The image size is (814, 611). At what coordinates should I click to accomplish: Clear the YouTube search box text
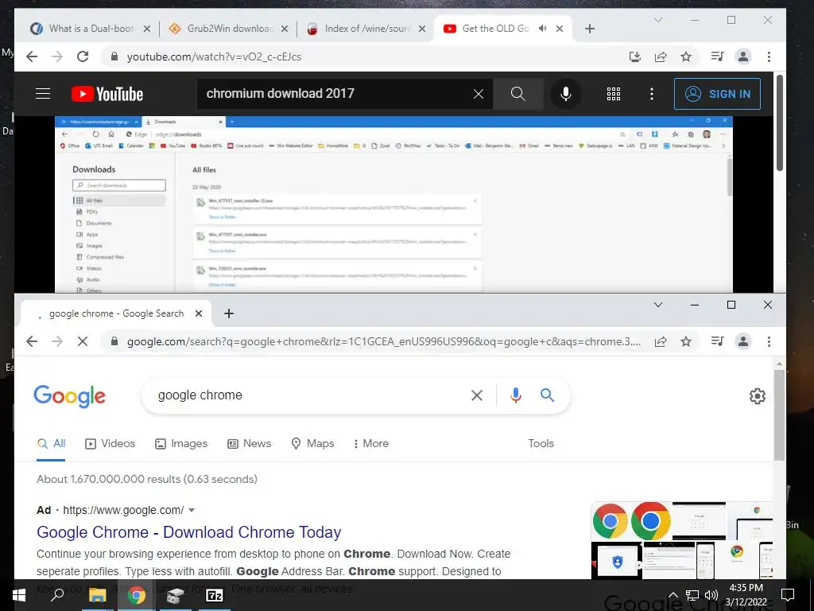(478, 94)
